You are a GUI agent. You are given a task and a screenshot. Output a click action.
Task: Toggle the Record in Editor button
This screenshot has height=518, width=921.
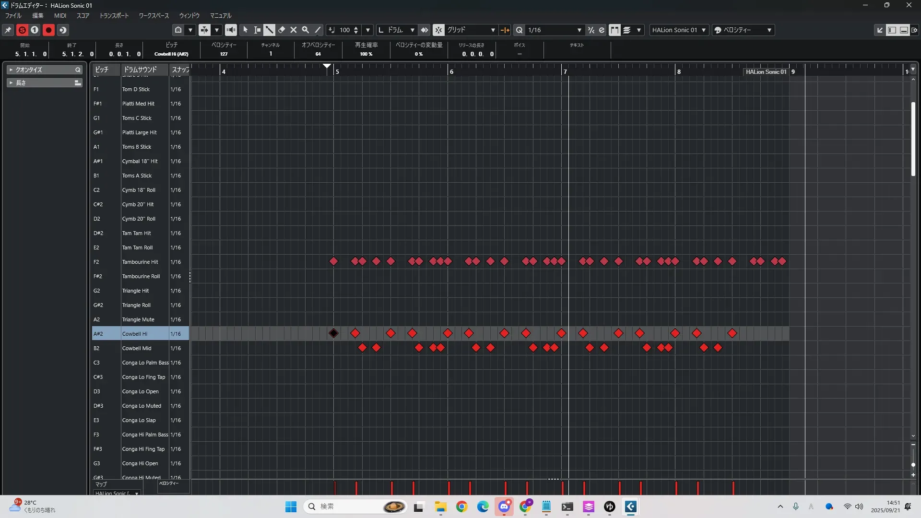click(48, 30)
